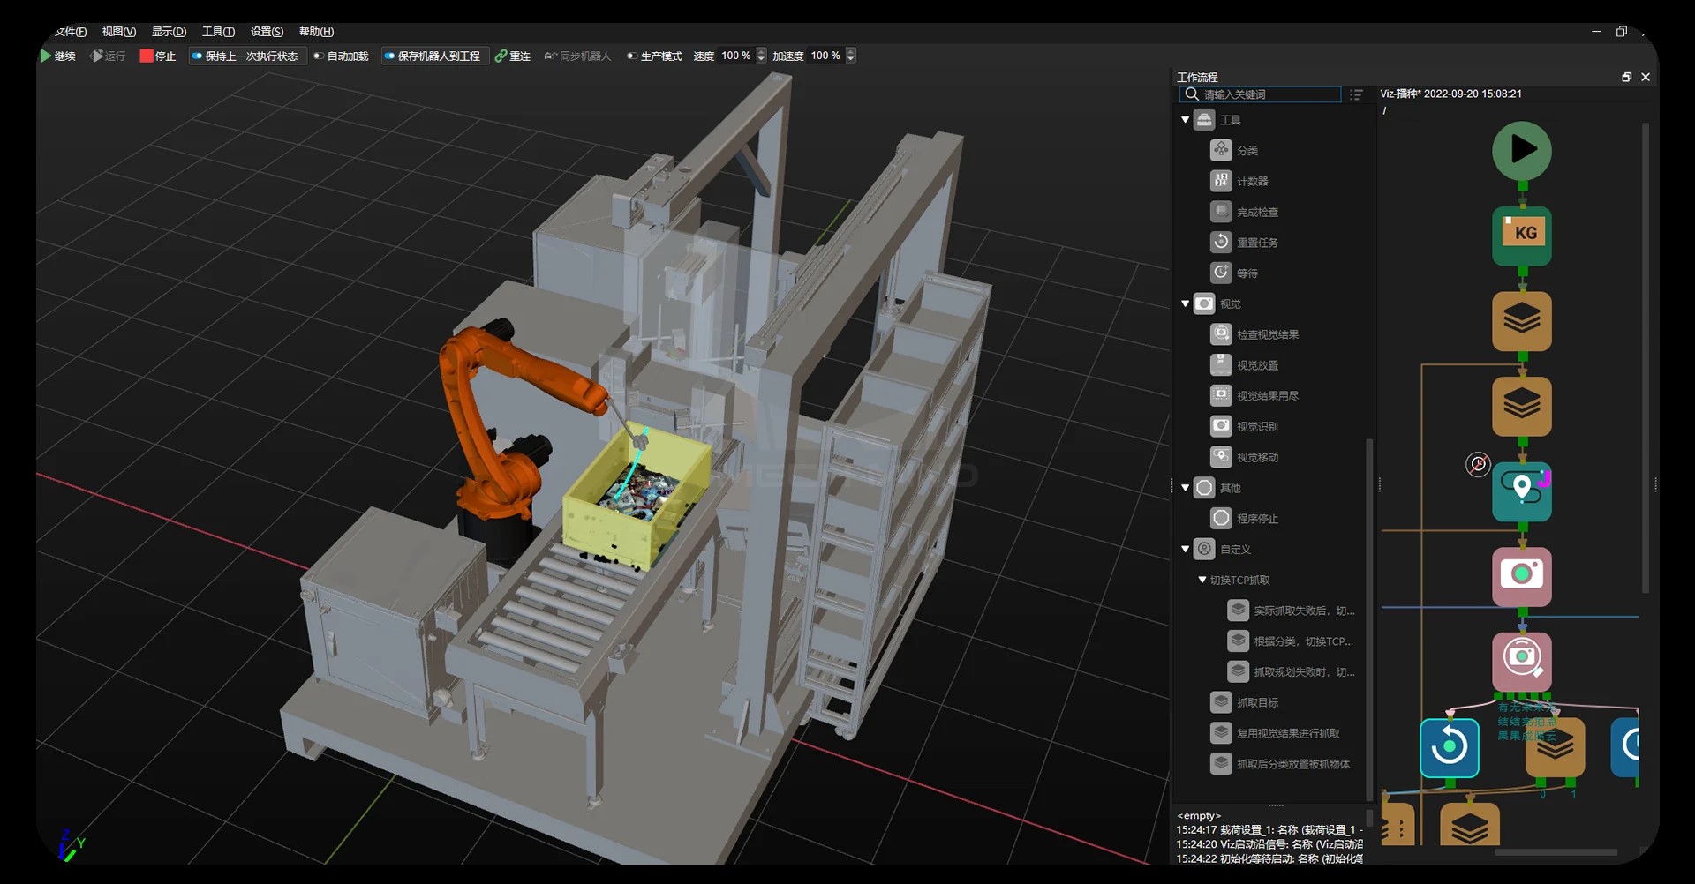This screenshot has width=1695, height=884.
Task: Collapse the 视觉 vision category
Action: pos(1186,303)
